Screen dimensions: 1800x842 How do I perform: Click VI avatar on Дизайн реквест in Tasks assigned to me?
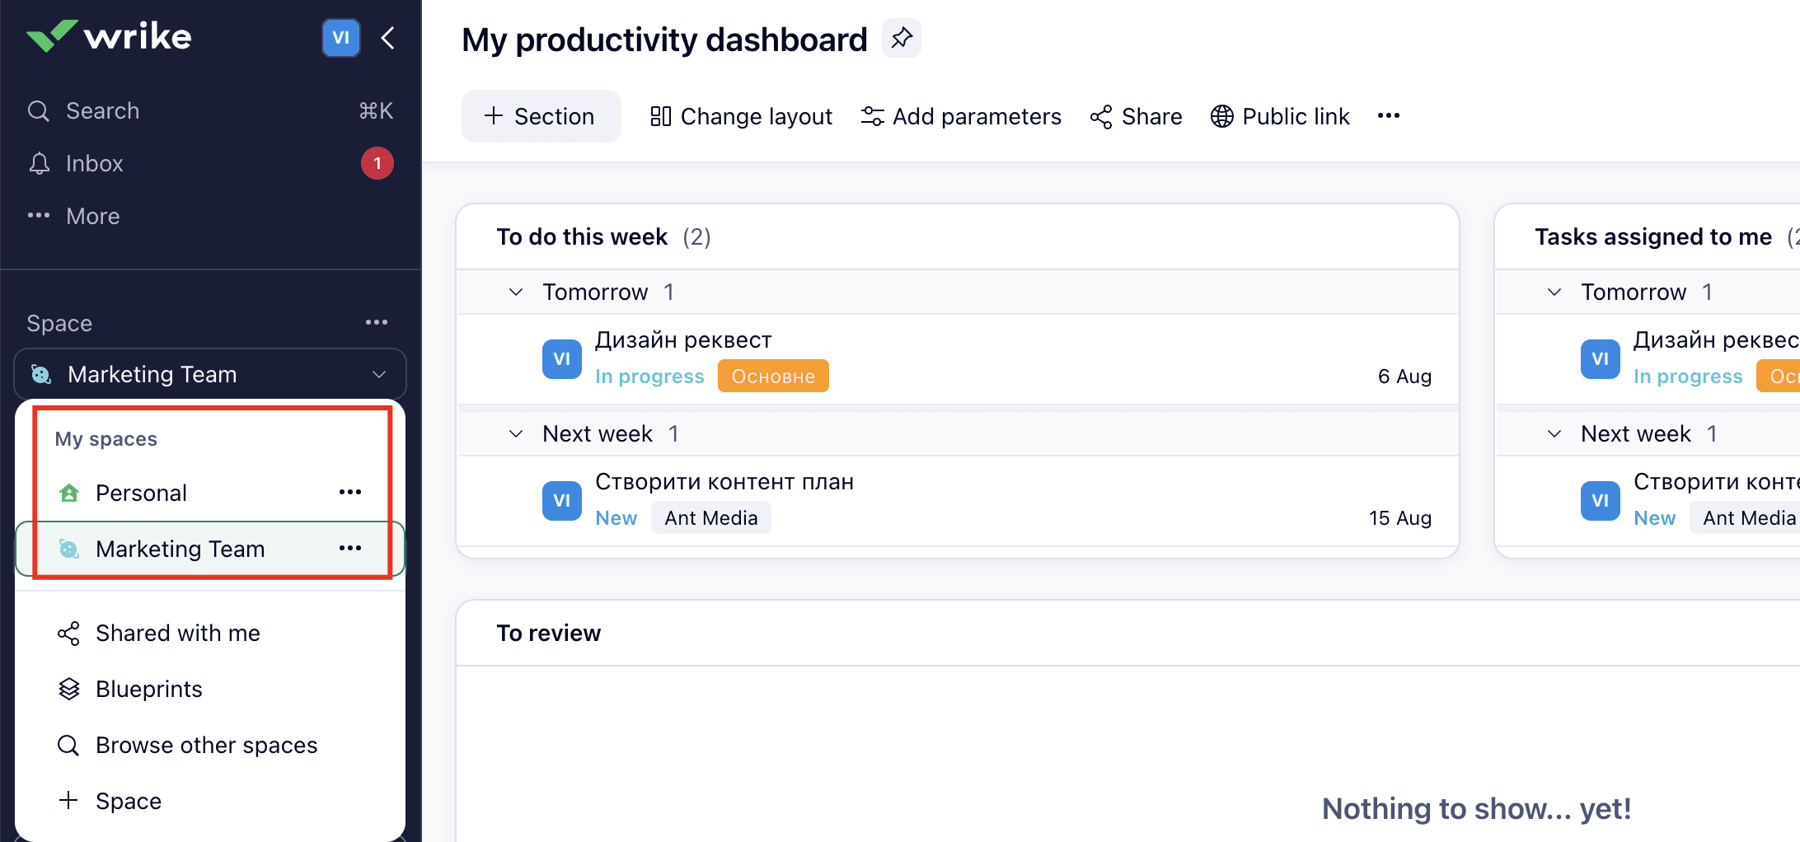click(x=1601, y=359)
